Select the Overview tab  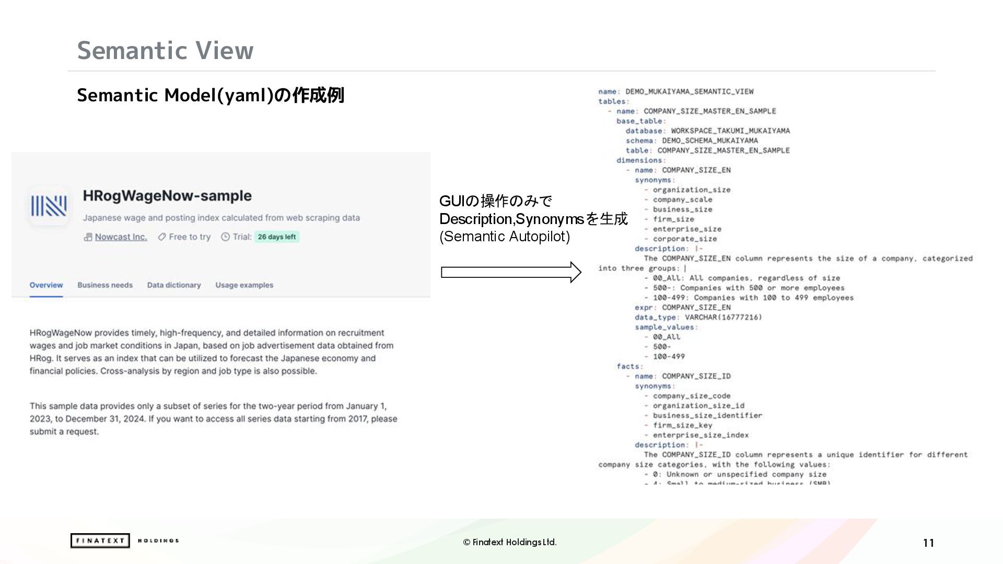[46, 285]
